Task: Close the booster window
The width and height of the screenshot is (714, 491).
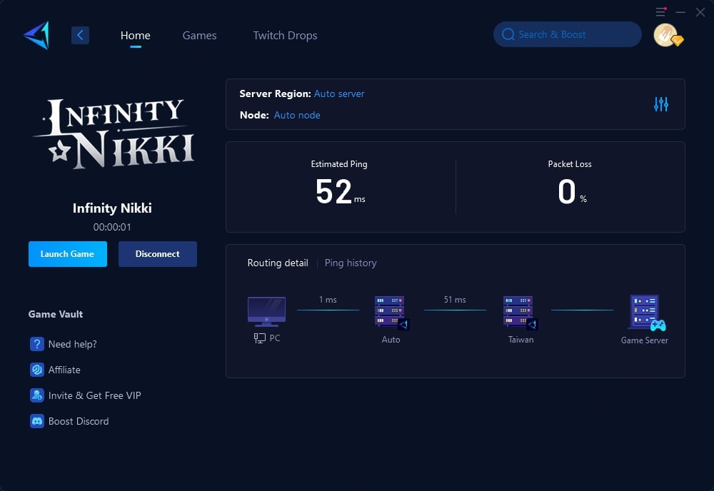Action: 700,12
